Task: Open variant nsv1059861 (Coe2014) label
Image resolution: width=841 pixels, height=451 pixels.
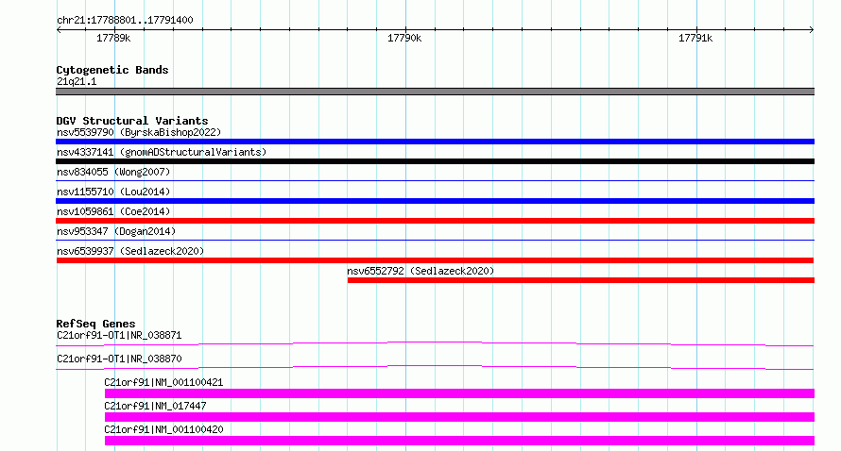Action: click(113, 211)
